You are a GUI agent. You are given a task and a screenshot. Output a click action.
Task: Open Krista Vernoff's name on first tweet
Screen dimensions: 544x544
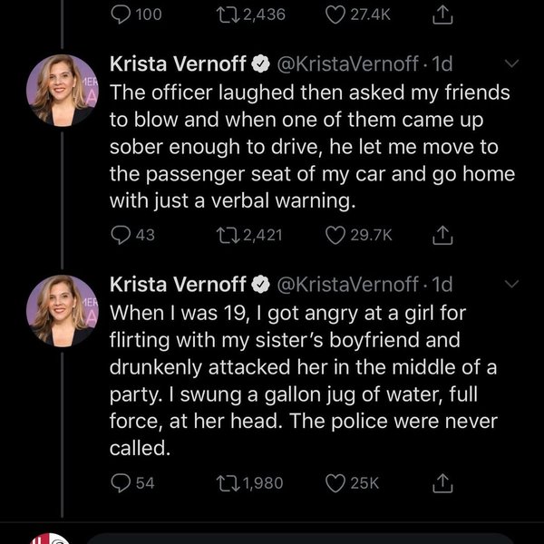click(178, 65)
